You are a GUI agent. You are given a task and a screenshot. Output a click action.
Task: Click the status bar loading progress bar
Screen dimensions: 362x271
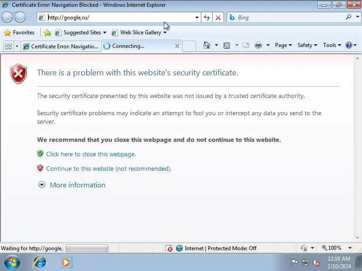(x=87, y=248)
